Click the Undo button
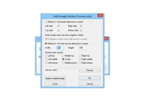145x109 pixels. 55,84
